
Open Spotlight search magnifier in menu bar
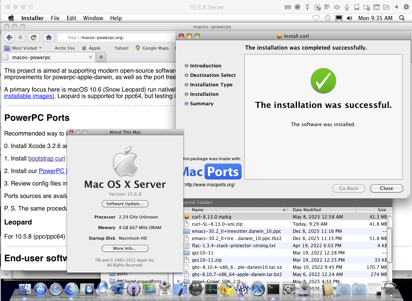click(402, 18)
